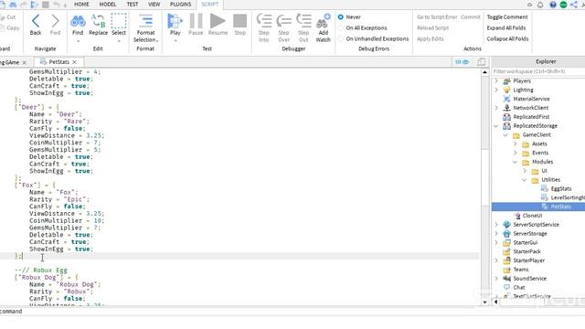Open the PLUGINS ribbon tab
This screenshot has height=329, width=585.
(x=181, y=4)
